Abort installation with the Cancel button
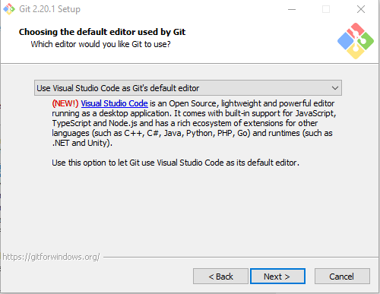Viewport: 380px width, 294px height. 342,277
